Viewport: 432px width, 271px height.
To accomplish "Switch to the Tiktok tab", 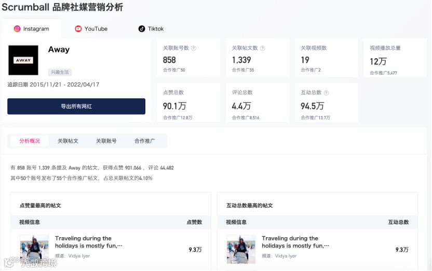I will [x=151, y=29].
